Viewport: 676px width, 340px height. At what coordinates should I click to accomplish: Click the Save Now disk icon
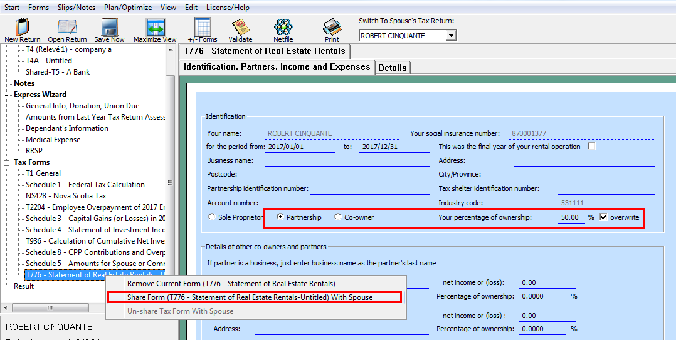click(109, 27)
